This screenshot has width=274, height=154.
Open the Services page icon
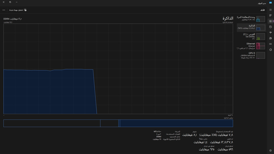[270, 50]
